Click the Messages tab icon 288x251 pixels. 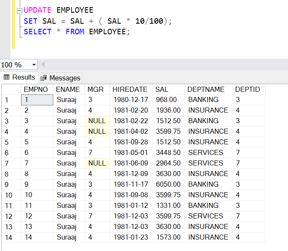44,78
